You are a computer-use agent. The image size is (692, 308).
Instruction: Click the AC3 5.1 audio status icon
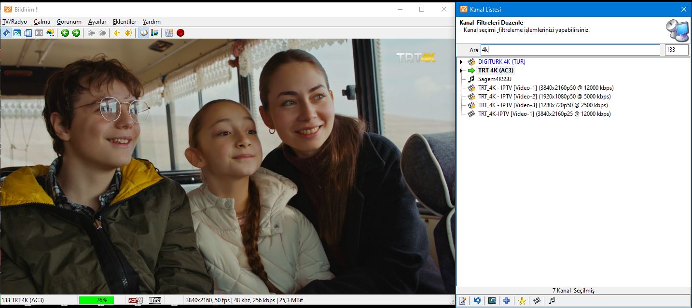135,300
